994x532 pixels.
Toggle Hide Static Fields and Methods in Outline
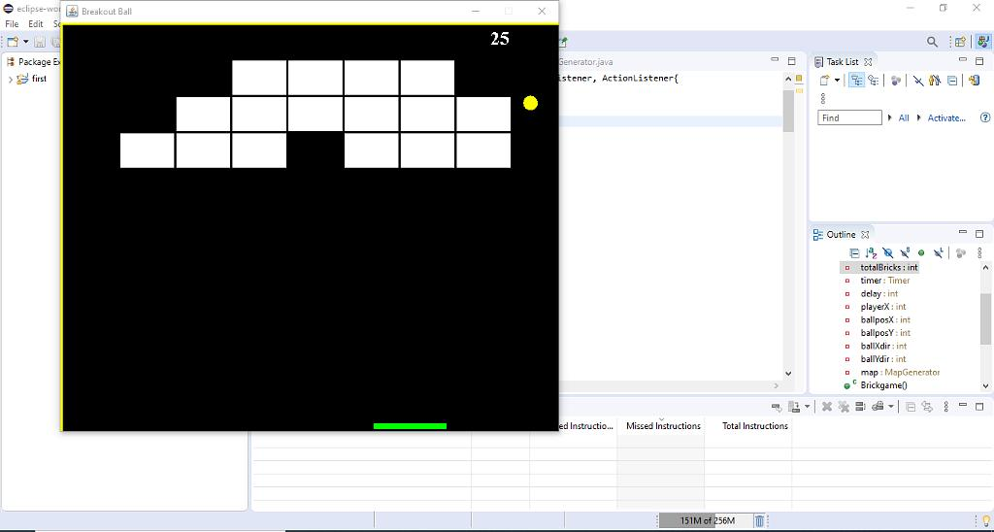pos(905,253)
